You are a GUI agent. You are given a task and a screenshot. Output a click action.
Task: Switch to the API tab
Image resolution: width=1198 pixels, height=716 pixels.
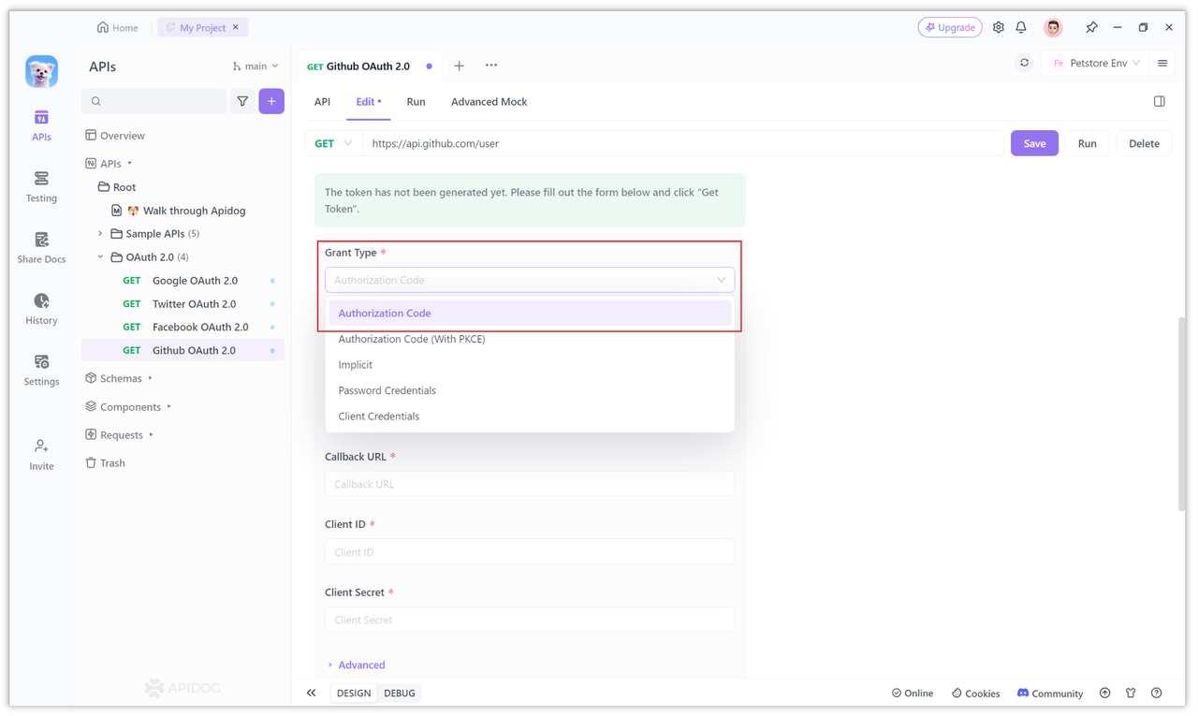pos(322,102)
